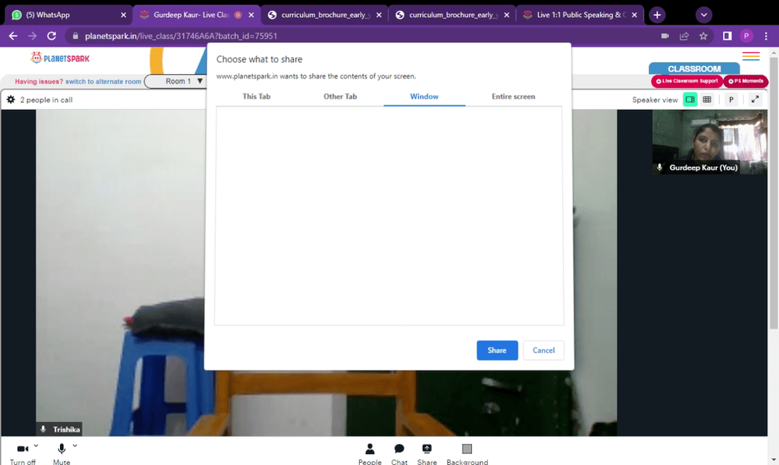Bookmark page with the star icon
The height and width of the screenshot is (465, 779).
703,36
